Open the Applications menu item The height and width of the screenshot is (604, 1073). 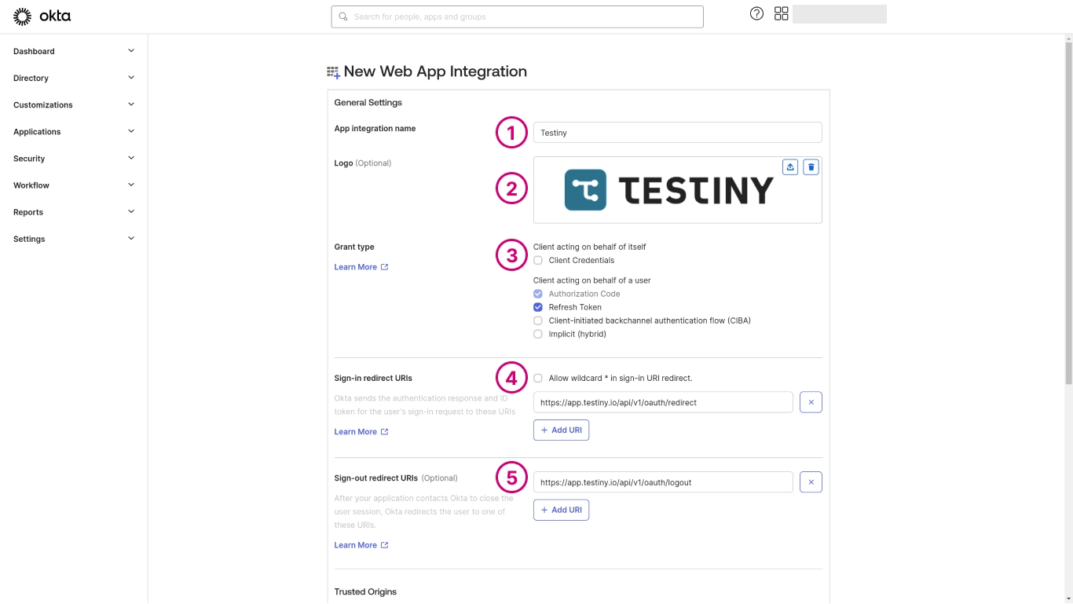point(37,132)
